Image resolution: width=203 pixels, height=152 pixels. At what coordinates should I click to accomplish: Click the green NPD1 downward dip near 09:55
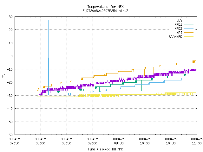pos(142,86)
